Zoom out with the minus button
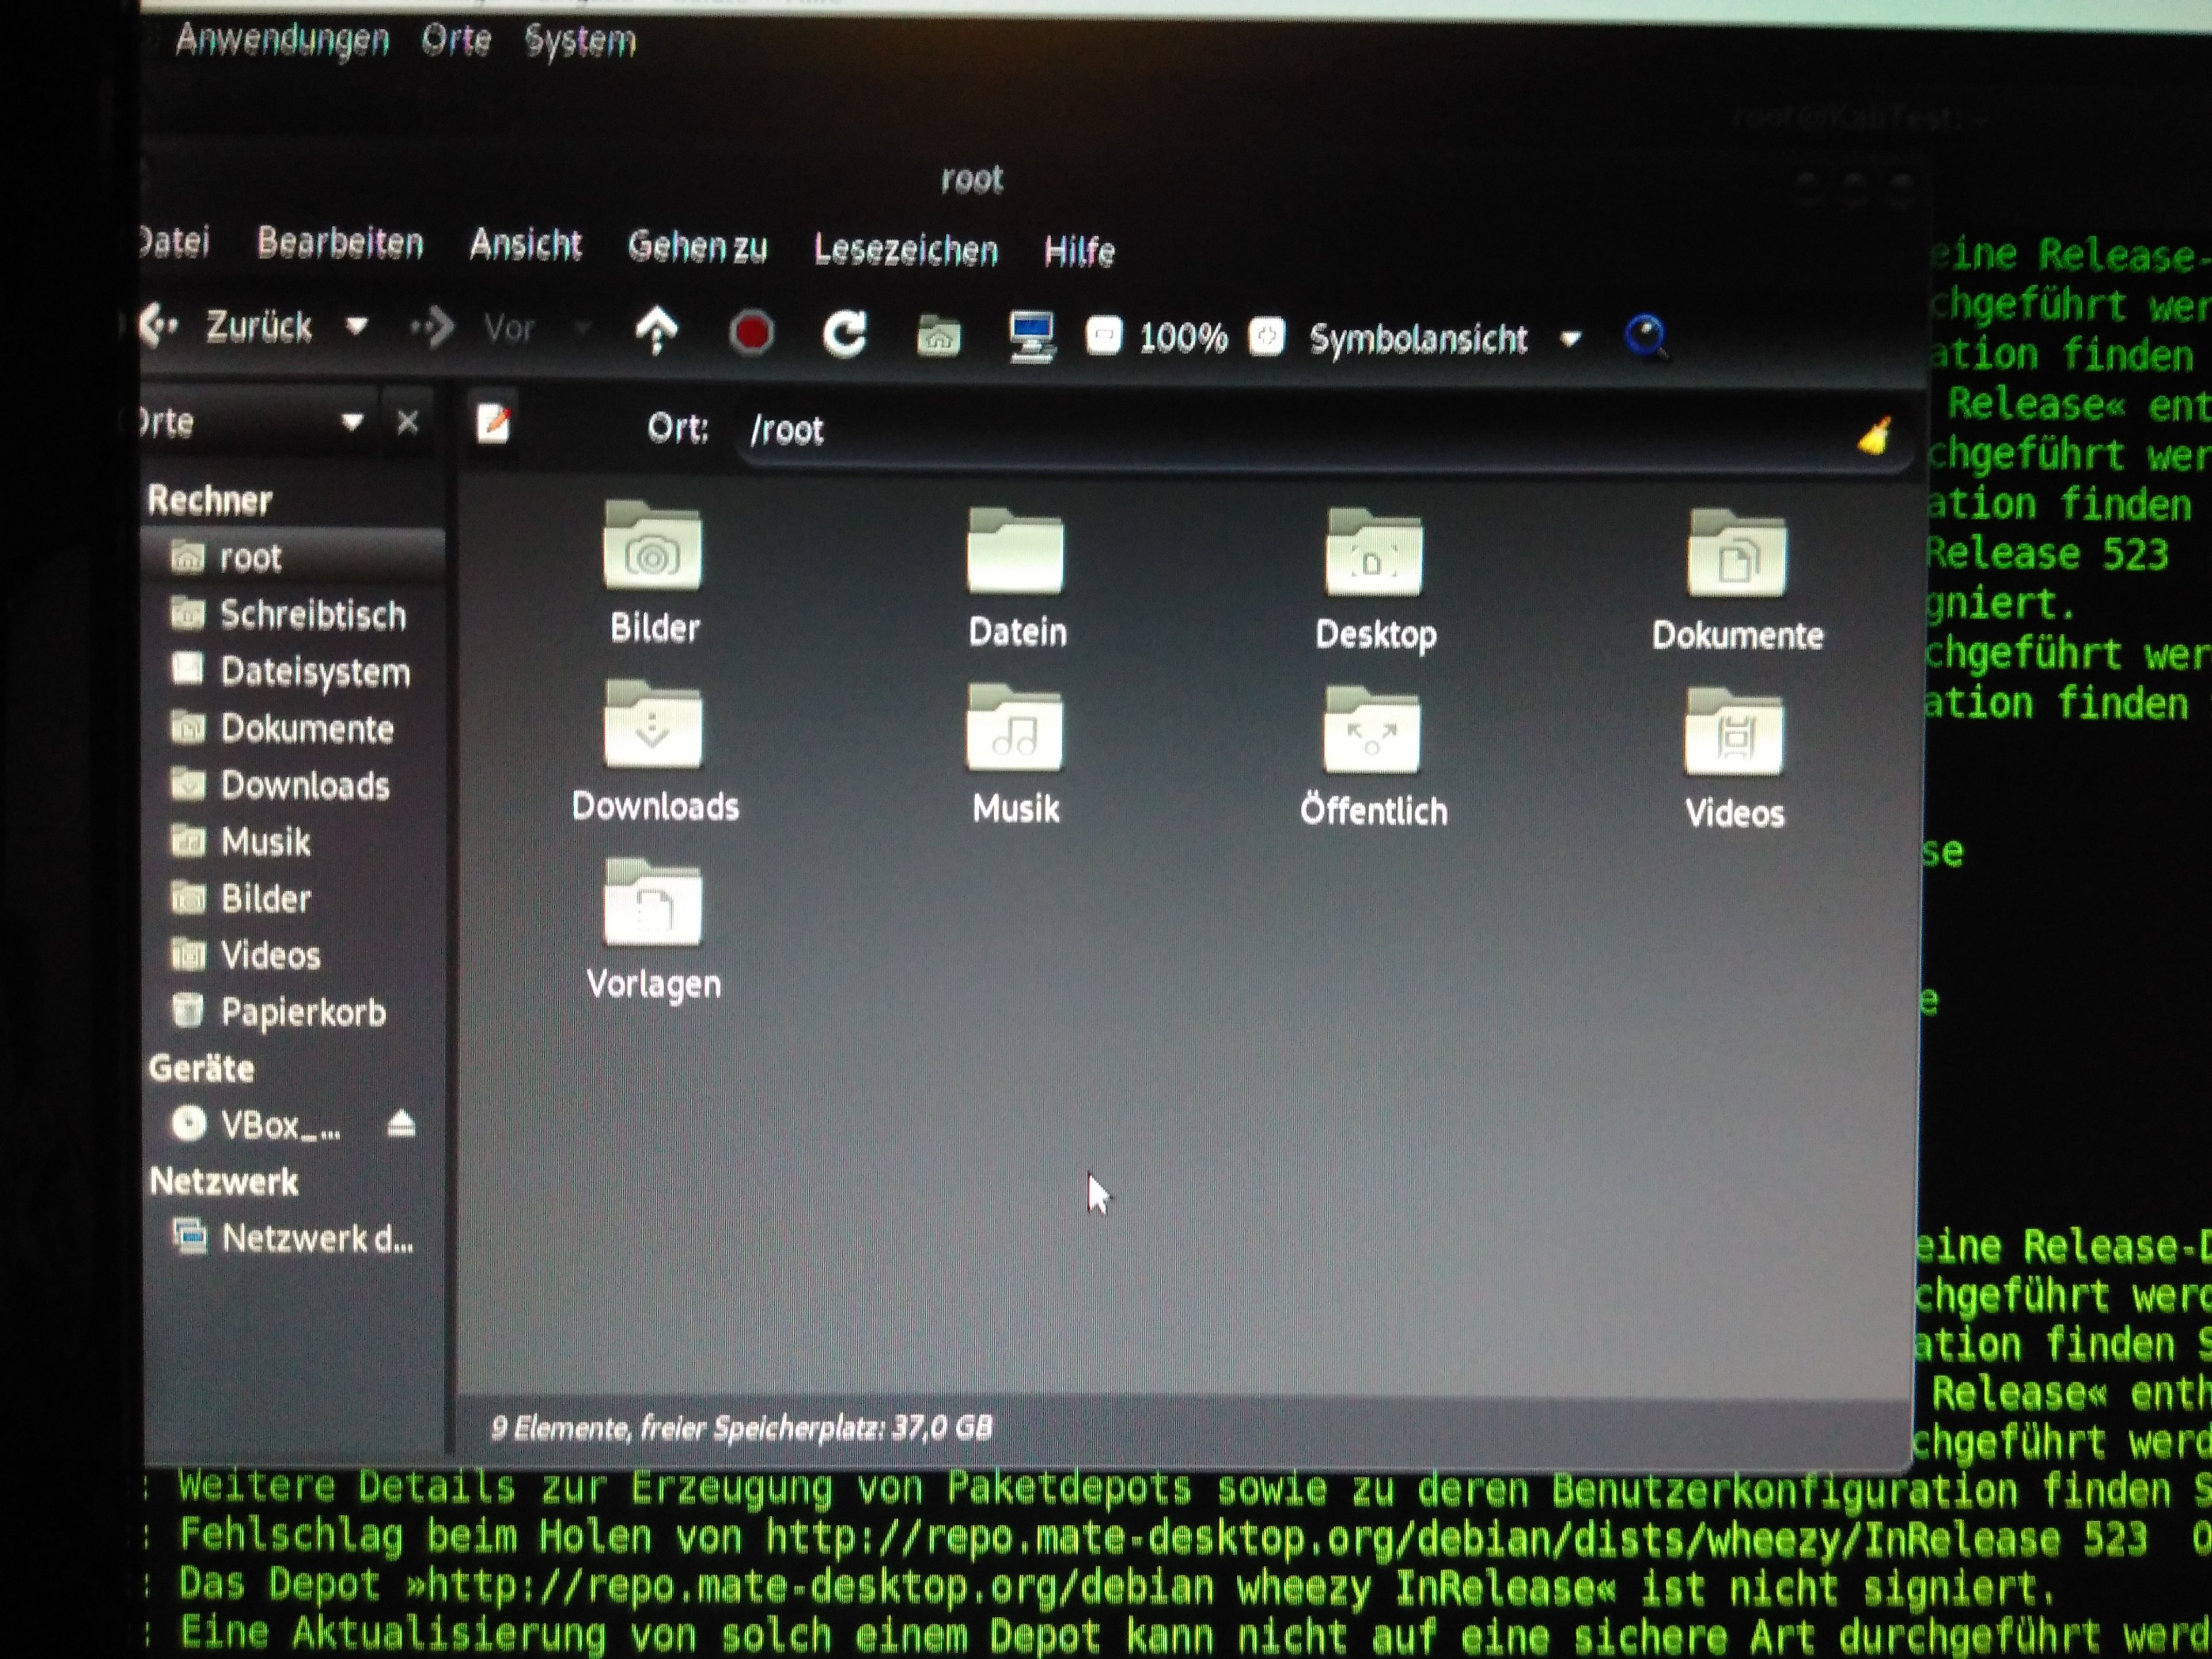 coord(1104,336)
